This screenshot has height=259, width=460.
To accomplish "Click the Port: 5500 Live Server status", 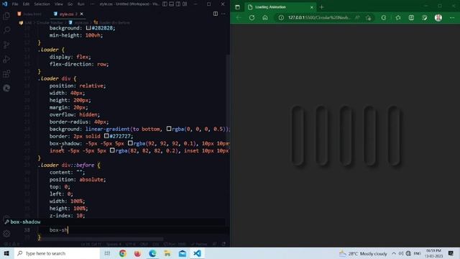I will tap(175, 244).
